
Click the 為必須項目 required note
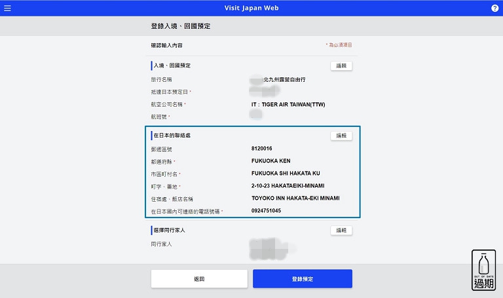coord(339,45)
